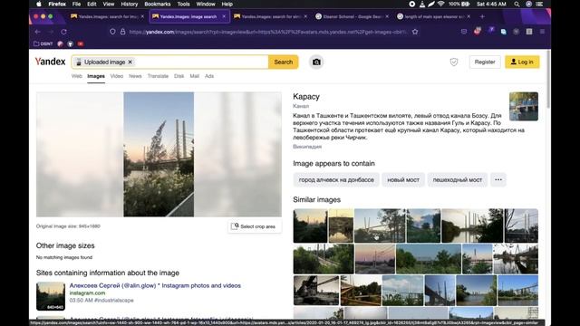Click the Register button
This screenshot has width=580, height=326.
tap(485, 62)
